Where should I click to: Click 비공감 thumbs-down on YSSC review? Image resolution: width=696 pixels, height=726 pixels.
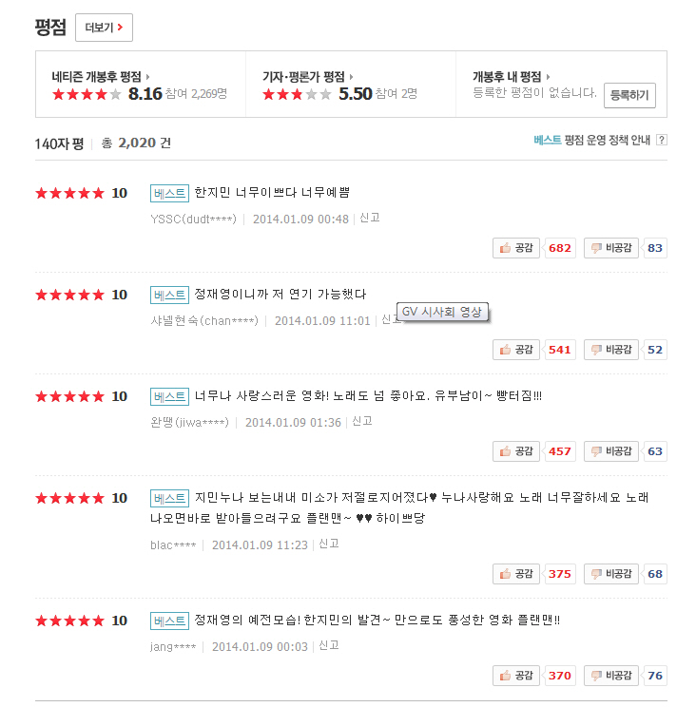tap(610, 248)
